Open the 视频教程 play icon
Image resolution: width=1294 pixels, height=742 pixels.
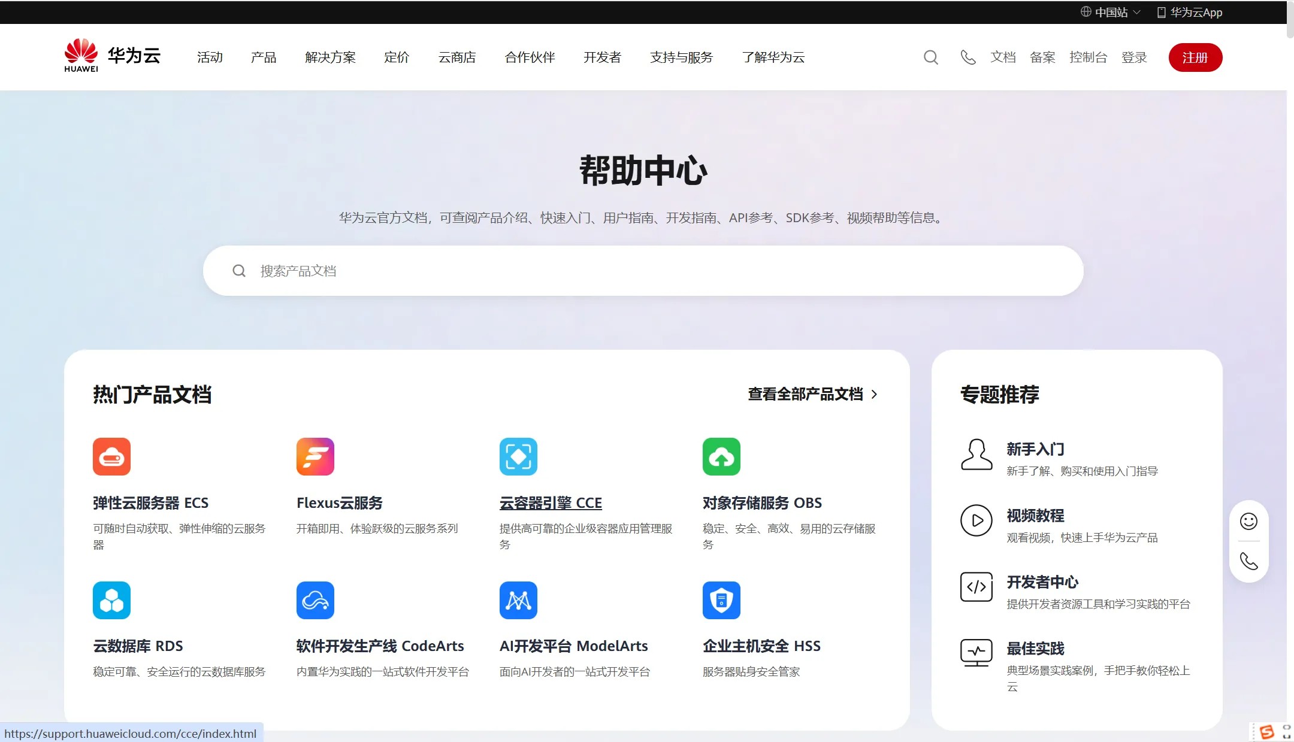(x=976, y=520)
